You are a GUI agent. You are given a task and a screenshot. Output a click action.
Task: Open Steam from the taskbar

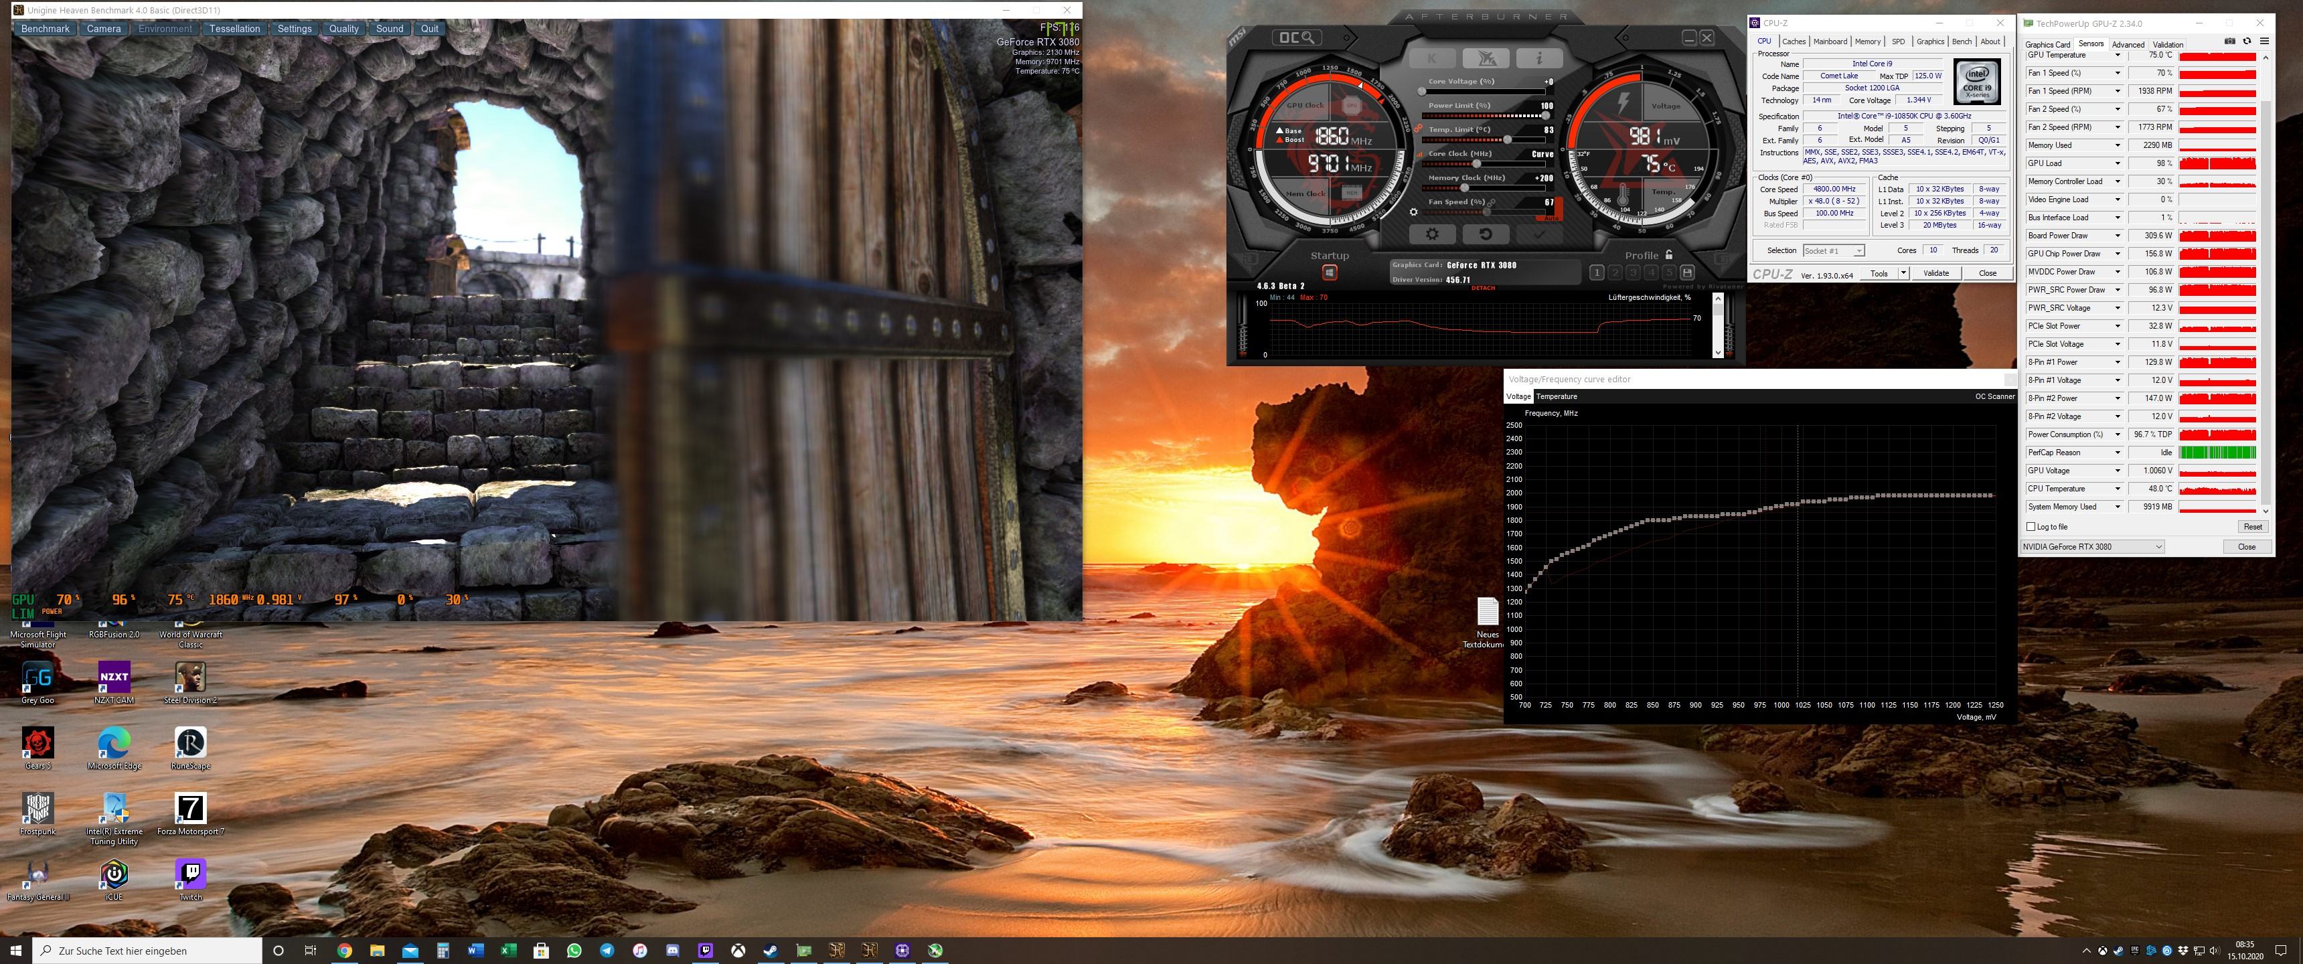tap(771, 950)
